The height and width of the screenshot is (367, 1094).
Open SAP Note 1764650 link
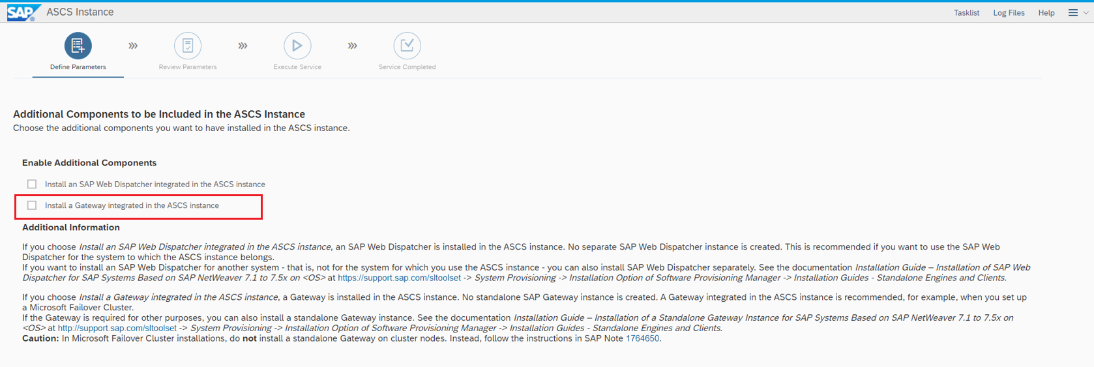coord(642,338)
